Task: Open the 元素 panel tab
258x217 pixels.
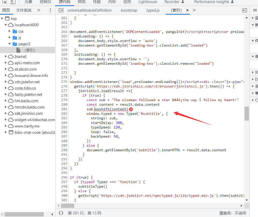Action: [x=29, y=2]
